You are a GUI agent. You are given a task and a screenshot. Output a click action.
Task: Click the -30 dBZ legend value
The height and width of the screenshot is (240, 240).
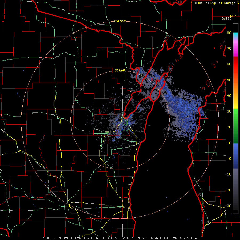(x=228, y=206)
